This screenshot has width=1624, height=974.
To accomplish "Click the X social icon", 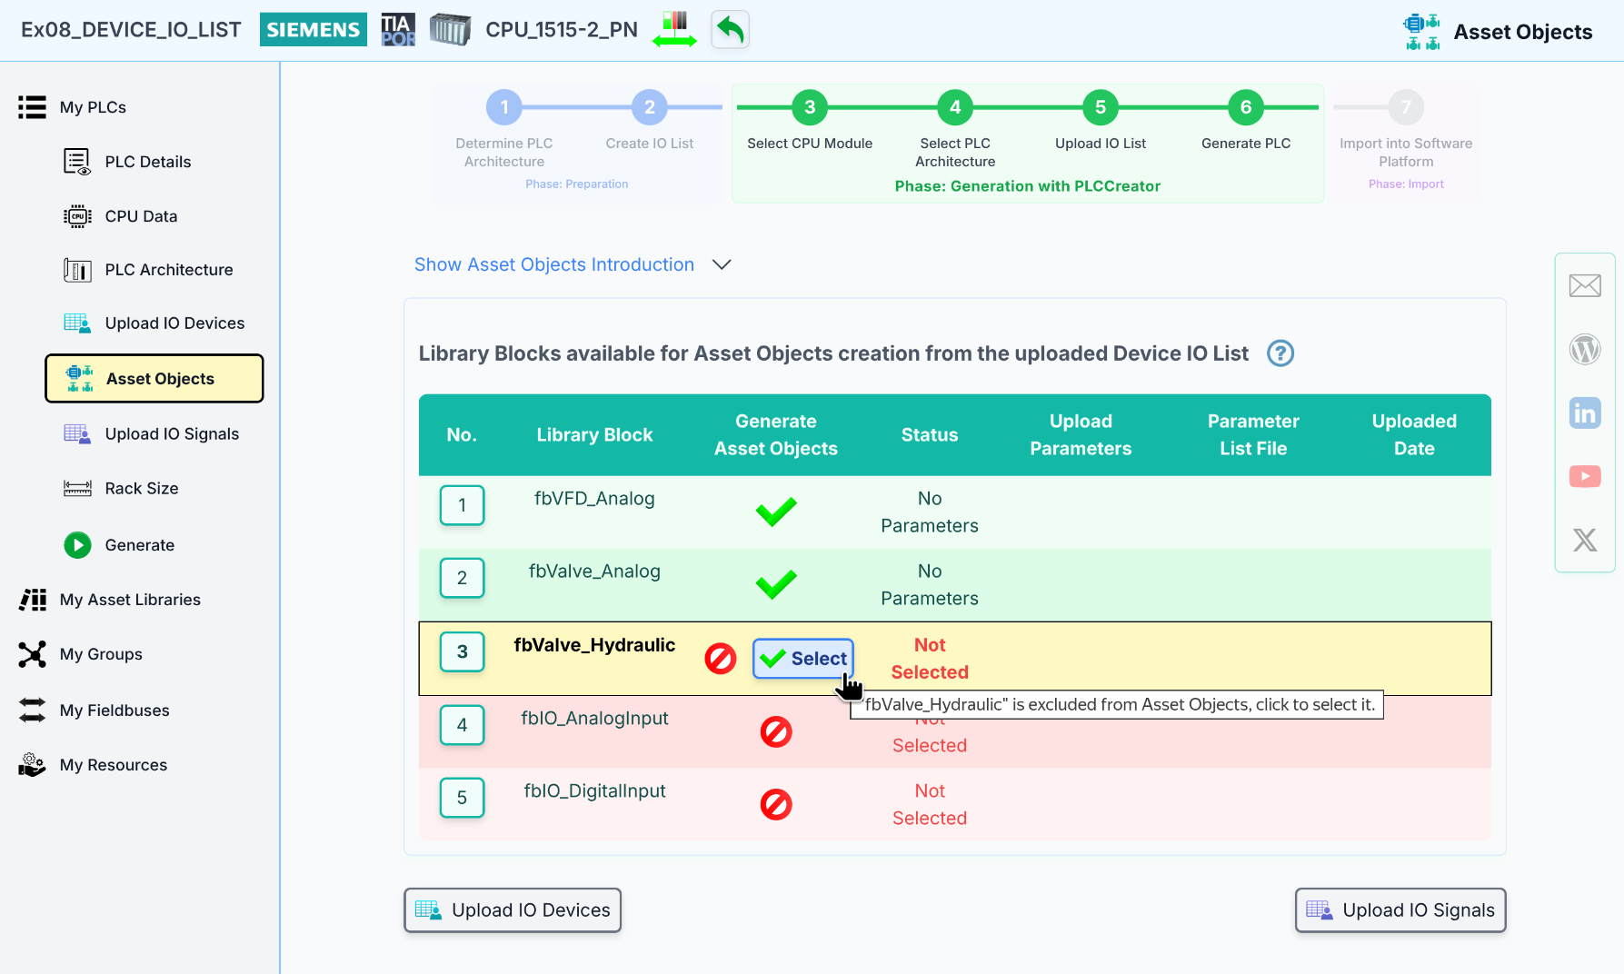I will pos(1584,540).
